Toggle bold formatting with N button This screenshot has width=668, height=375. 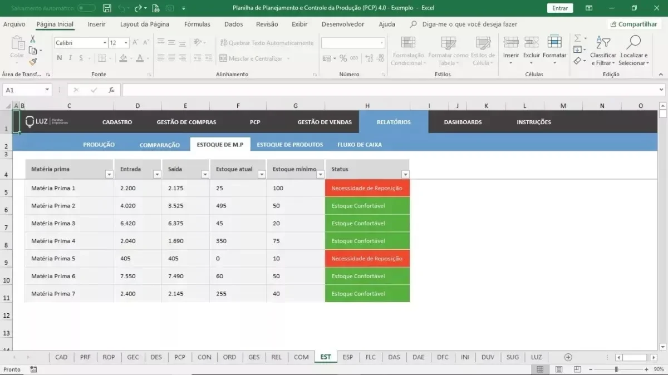60,58
